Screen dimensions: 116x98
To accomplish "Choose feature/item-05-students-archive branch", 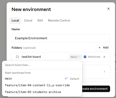I will click(42, 92).
